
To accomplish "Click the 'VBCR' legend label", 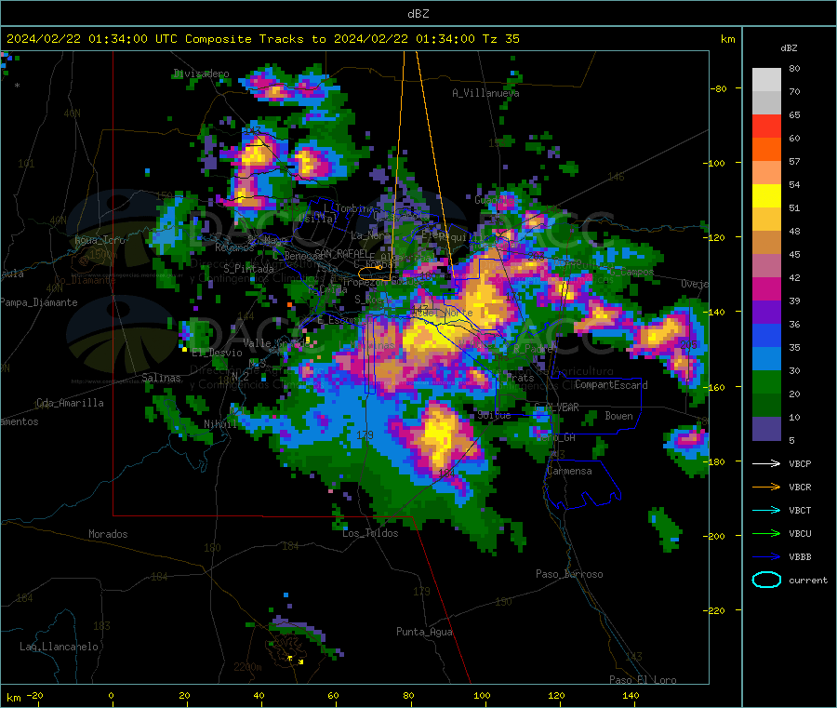I will tap(800, 487).
